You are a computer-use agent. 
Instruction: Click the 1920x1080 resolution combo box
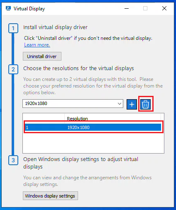pos(73,103)
